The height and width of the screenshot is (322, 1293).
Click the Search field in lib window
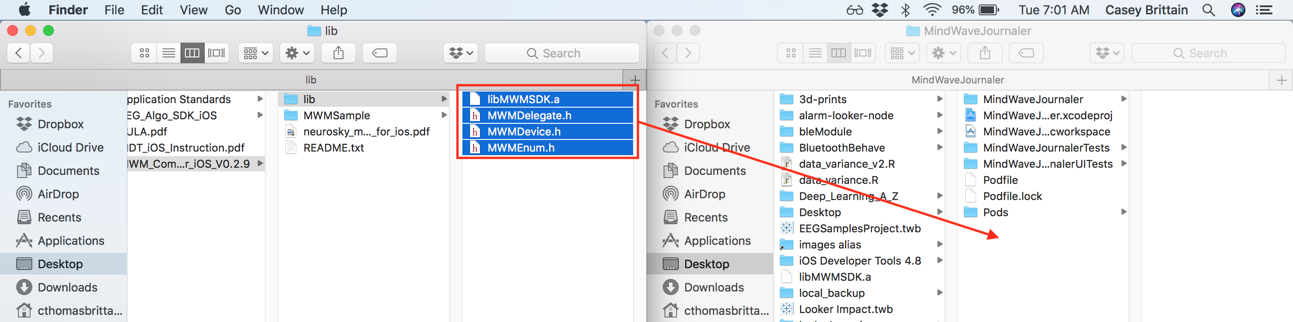click(x=561, y=53)
